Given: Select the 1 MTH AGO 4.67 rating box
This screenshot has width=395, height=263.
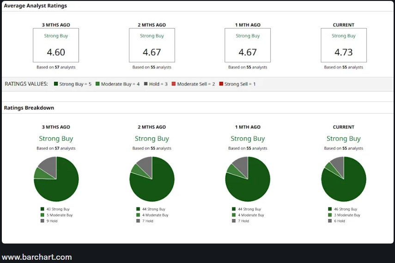Looking at the screenshot, I should click(x=248, y=45).
